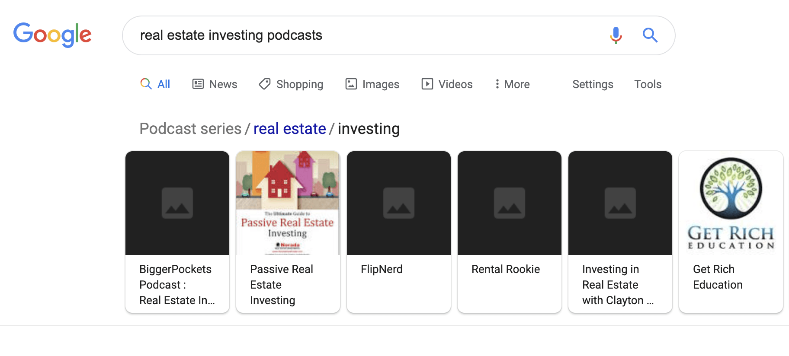Start voice search with microphone icon

616,35
